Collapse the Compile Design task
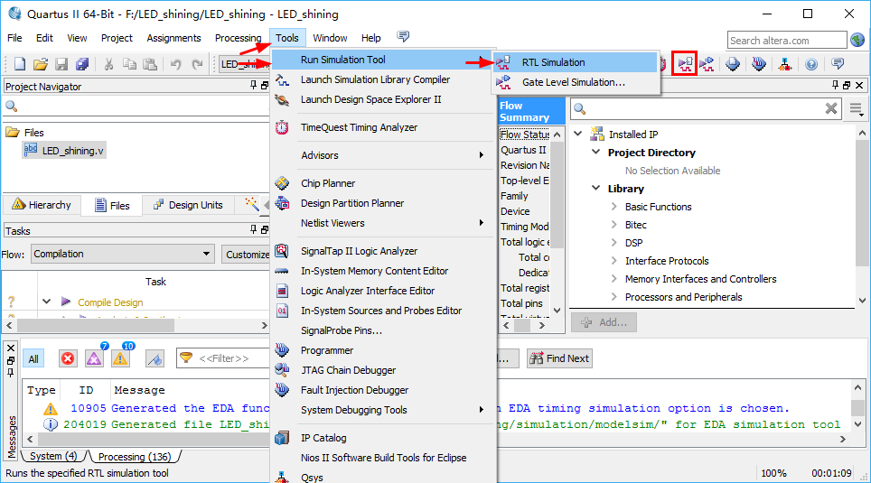871x483 pixels. click(x=47, y=302)
